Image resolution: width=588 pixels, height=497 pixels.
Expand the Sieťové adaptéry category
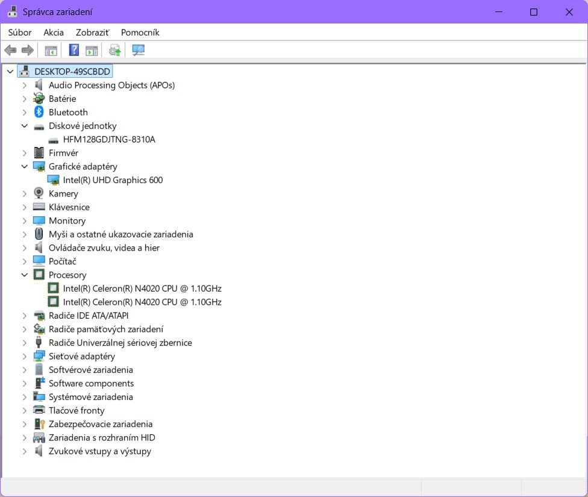pyautogui.click(x=23, y=356)
